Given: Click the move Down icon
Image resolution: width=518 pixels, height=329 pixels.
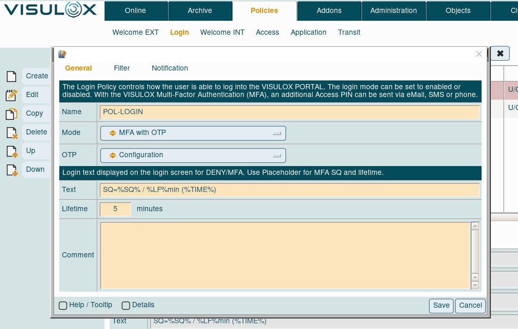Looking at the screenshot, I should click(11, 170).
